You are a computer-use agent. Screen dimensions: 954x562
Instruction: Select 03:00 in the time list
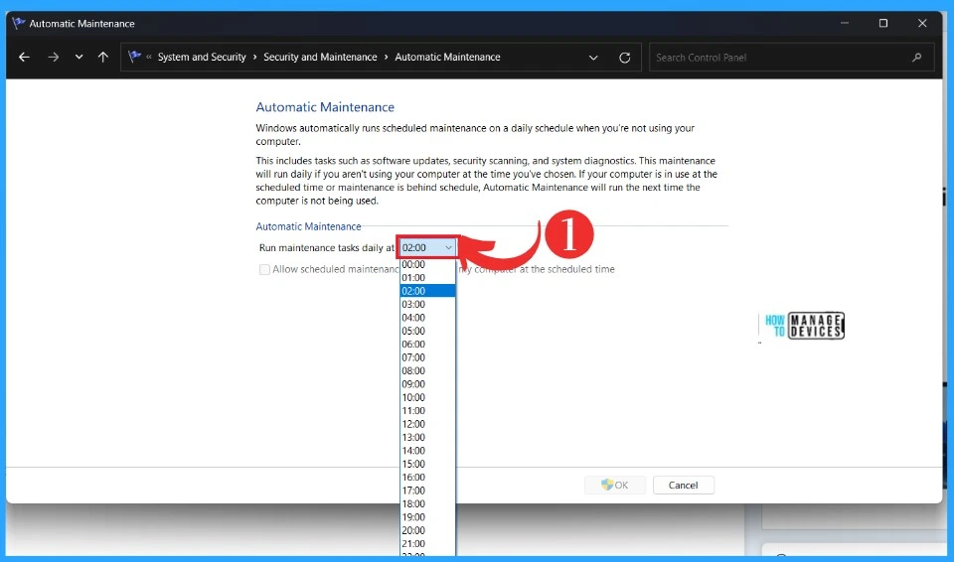(427, 304)
